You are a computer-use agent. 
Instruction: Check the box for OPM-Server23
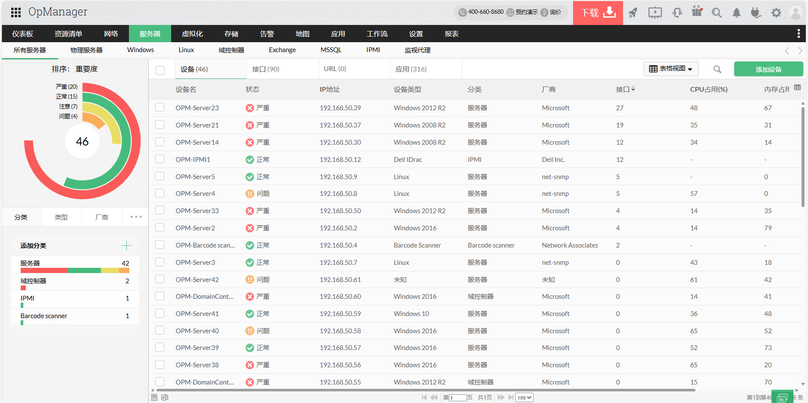coord(160,107)
